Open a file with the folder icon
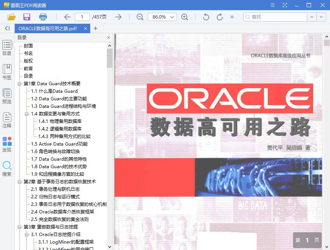The image size is (330, 250). (x=12, y=17)
